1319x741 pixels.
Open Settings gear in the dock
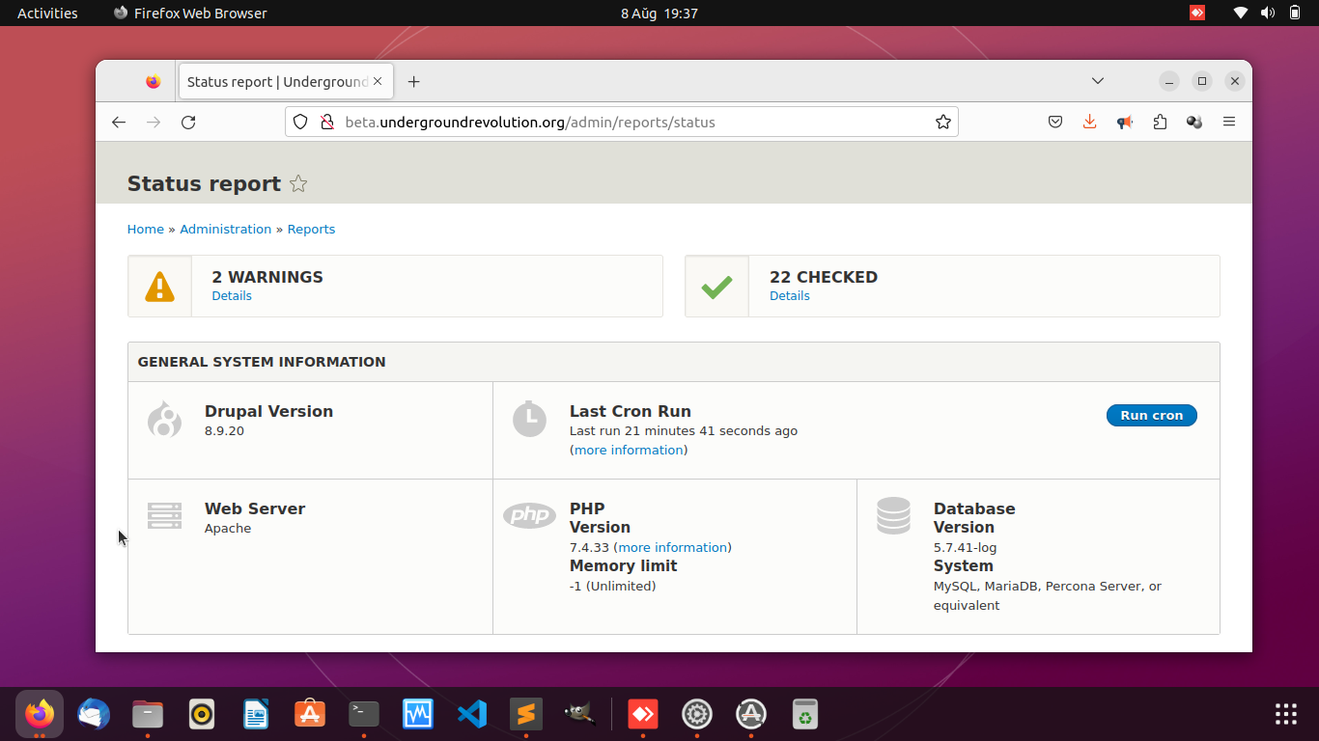697,714
